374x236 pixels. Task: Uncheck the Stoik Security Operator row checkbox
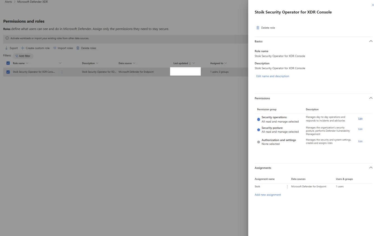click(8, 72)
